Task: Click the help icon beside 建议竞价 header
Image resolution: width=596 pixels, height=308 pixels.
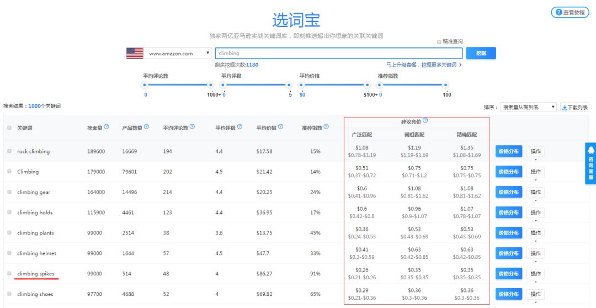Action: click(425, 120)
